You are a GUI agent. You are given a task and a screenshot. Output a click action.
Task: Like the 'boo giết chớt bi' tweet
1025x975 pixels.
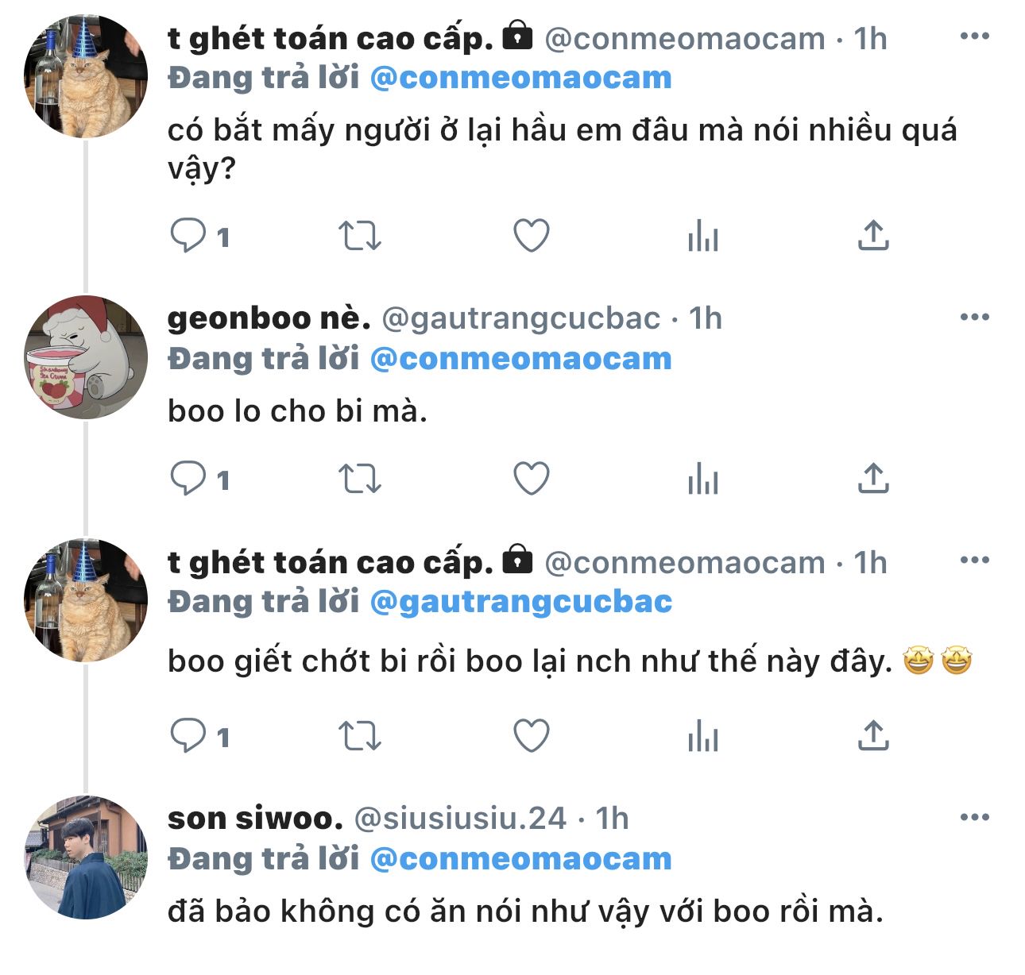[532, 736]
